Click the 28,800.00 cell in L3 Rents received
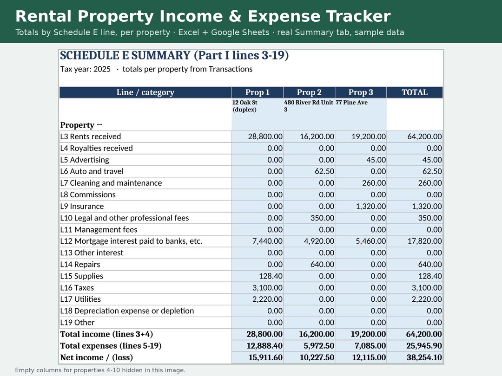 point(258,136)
